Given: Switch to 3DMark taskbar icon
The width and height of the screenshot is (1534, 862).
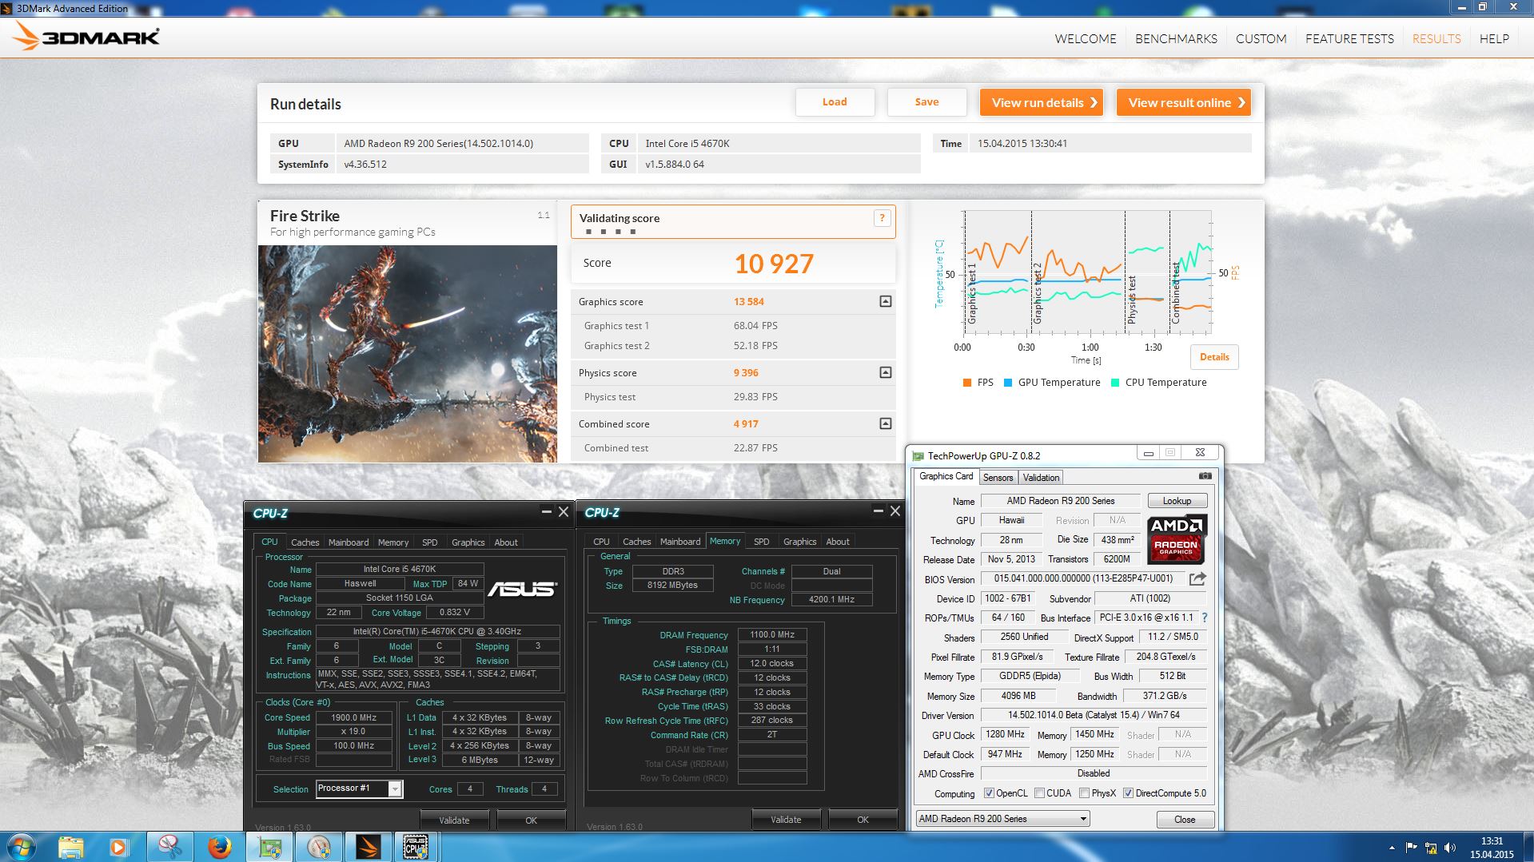Looking at the screenshot, I should (x=368, y=847).
